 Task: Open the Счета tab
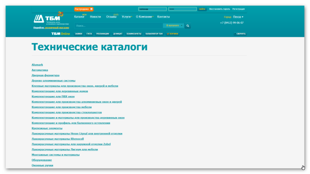[x=89, y=34]
